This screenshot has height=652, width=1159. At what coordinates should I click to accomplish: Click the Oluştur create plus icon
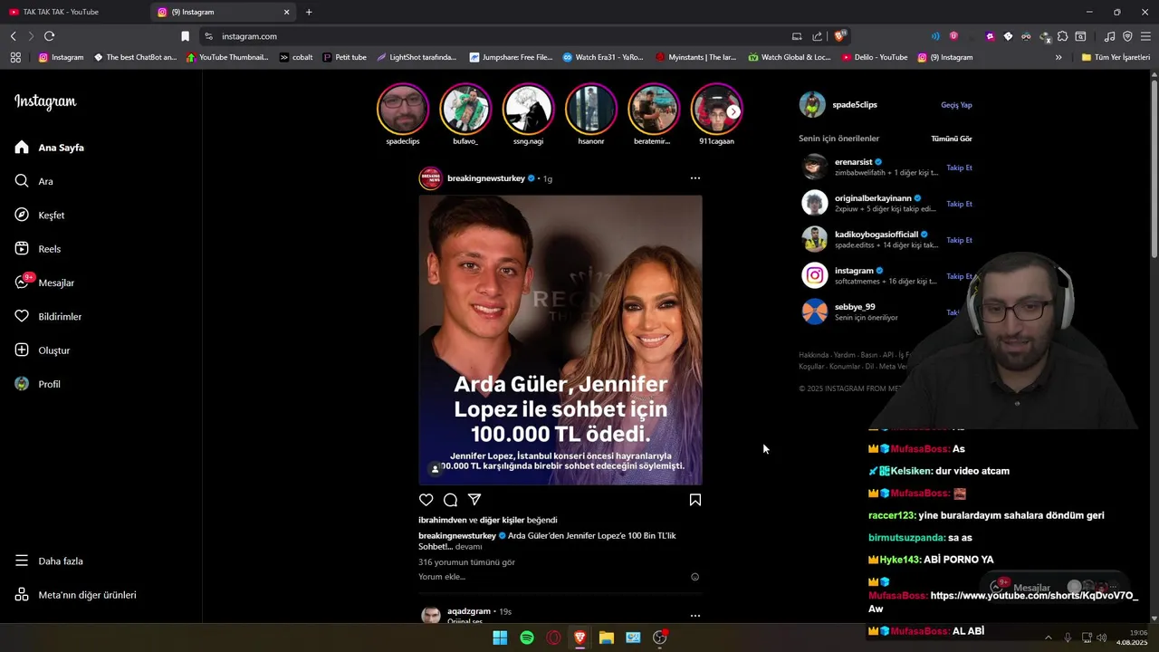[22, 350]
